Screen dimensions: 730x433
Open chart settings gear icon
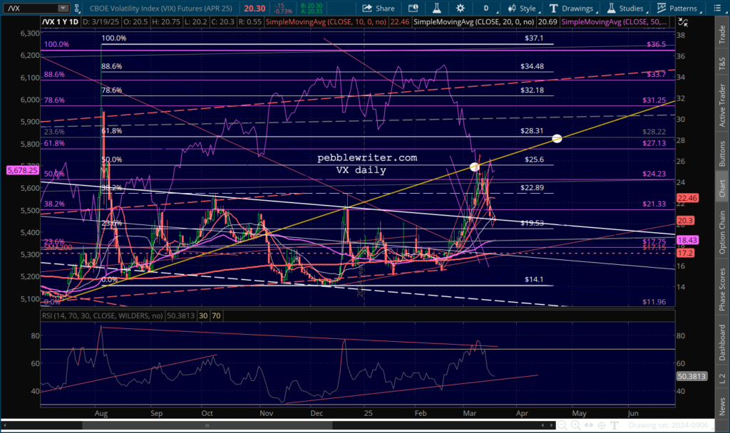point(460,8)
